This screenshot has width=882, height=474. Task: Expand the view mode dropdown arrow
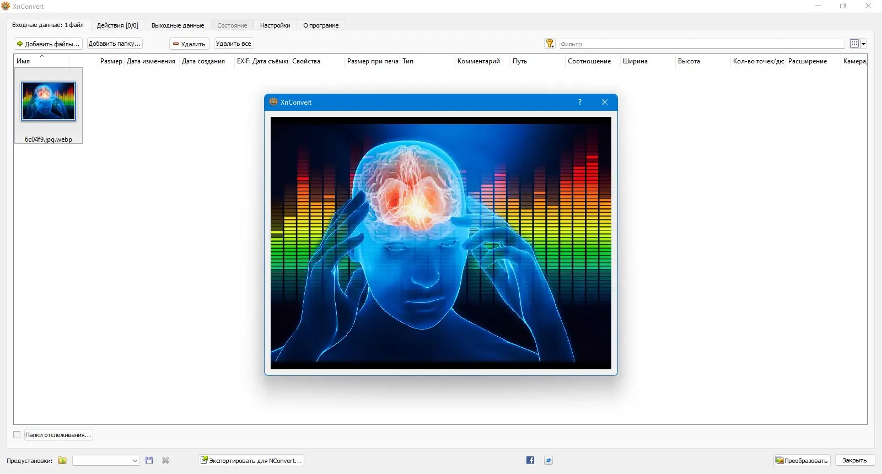[864, 44]
